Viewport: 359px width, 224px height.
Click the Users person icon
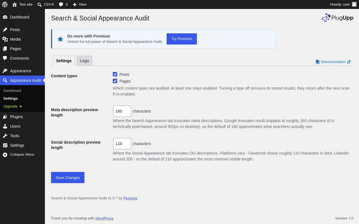[5, 126]
